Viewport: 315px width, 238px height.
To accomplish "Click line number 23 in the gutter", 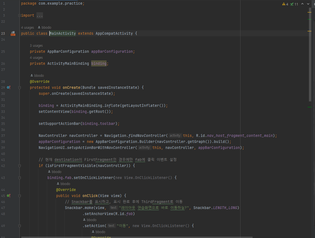I will [3, 33].
